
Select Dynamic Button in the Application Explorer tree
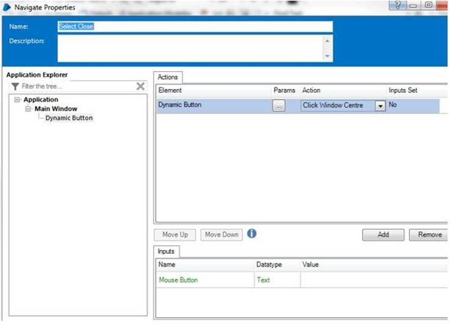69,118
